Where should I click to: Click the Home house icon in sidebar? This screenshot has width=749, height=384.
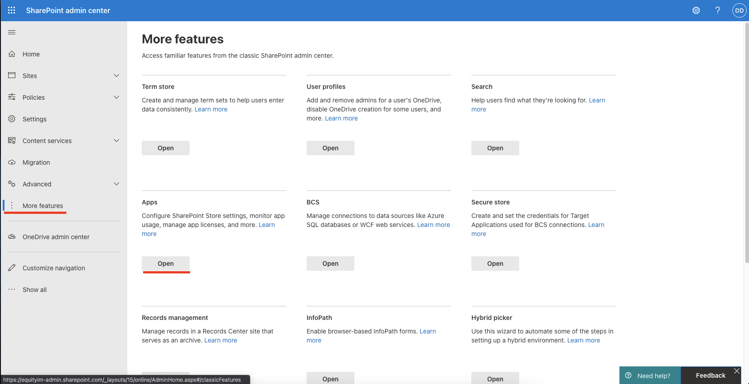coord(12,54)
